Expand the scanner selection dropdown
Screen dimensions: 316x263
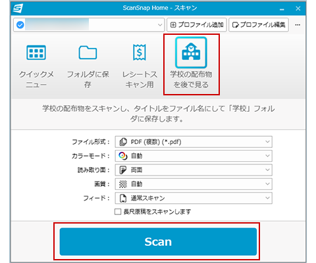click(x=160, y=25)
